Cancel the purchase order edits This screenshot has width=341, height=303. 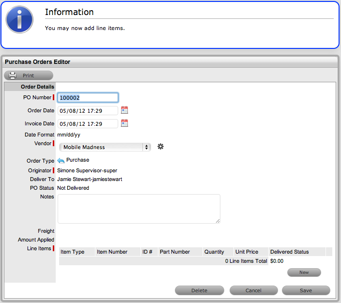pyautogui.click(x=254, y=290)
